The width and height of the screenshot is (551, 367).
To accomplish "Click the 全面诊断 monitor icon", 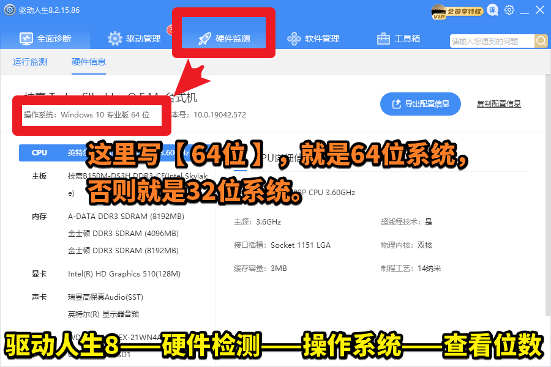I will (26, 39).
